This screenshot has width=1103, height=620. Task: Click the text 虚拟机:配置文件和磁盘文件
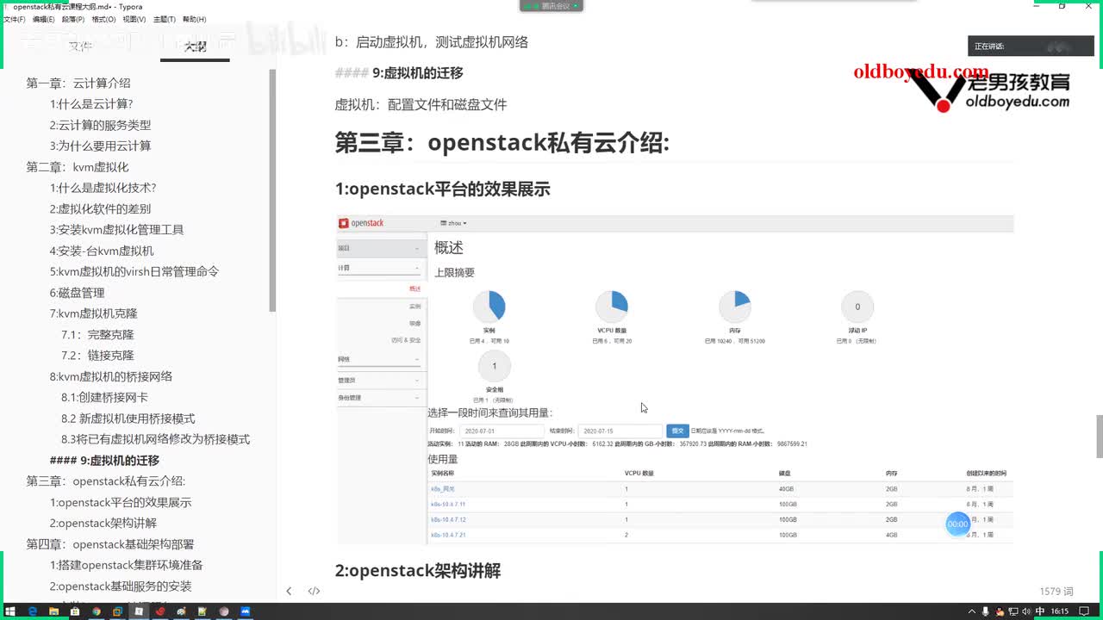pos(421,105)
